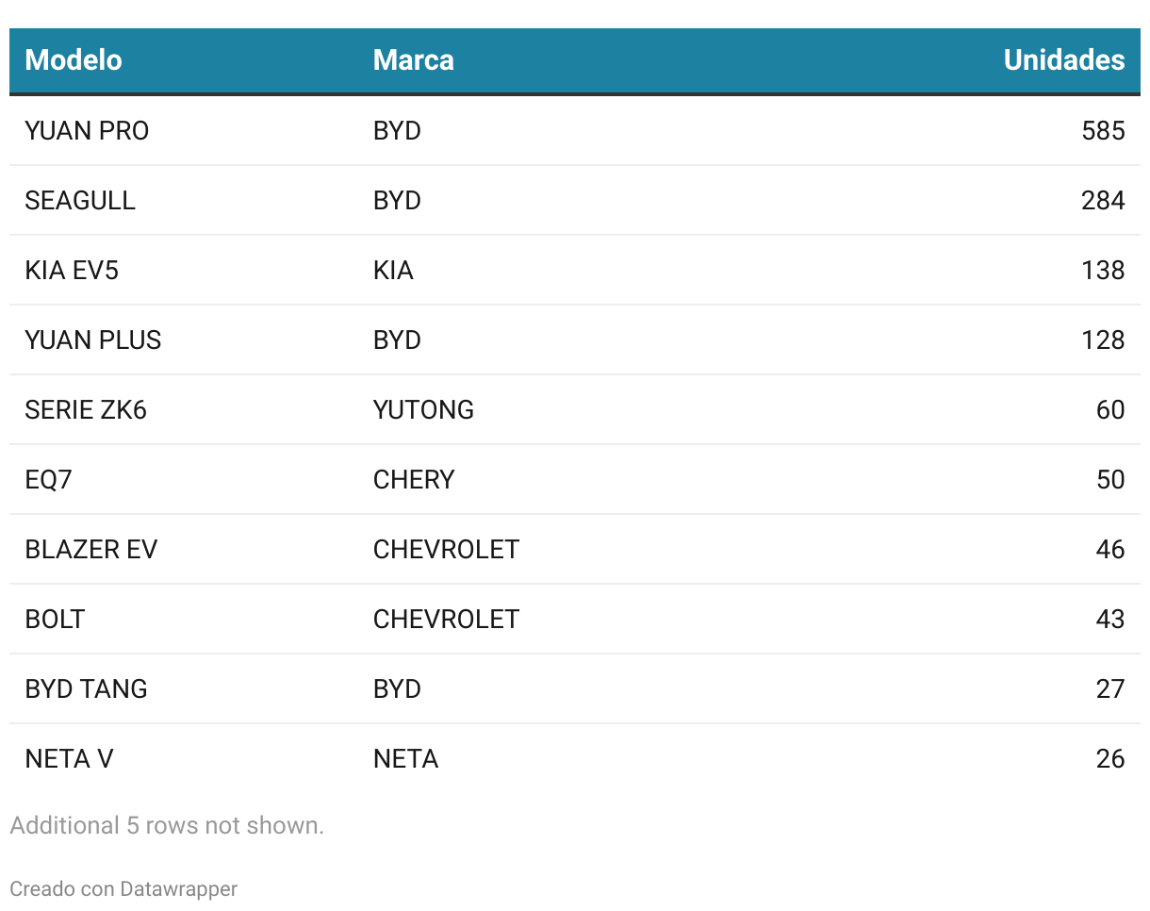1150x911 pixels.
Task: Select the YUAN PLUS row label
Action: [x=93, y=340]
